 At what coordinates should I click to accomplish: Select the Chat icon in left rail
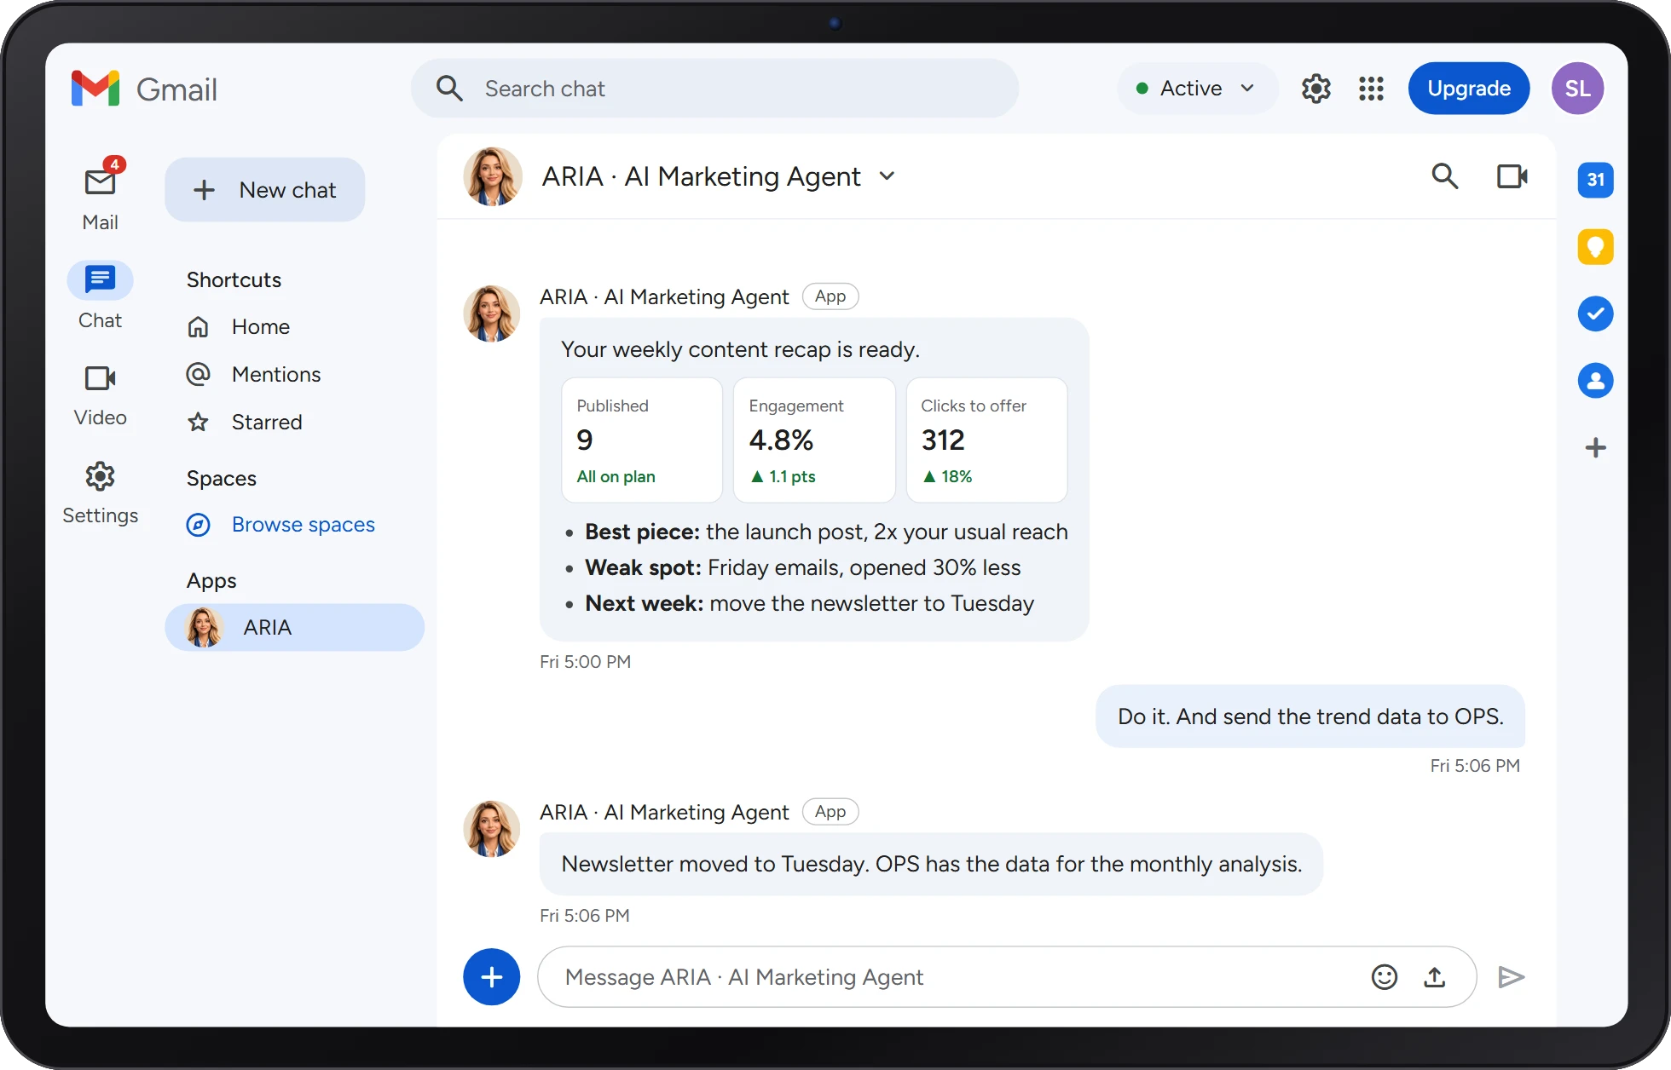pyautogui.click(x=100, y=279)
